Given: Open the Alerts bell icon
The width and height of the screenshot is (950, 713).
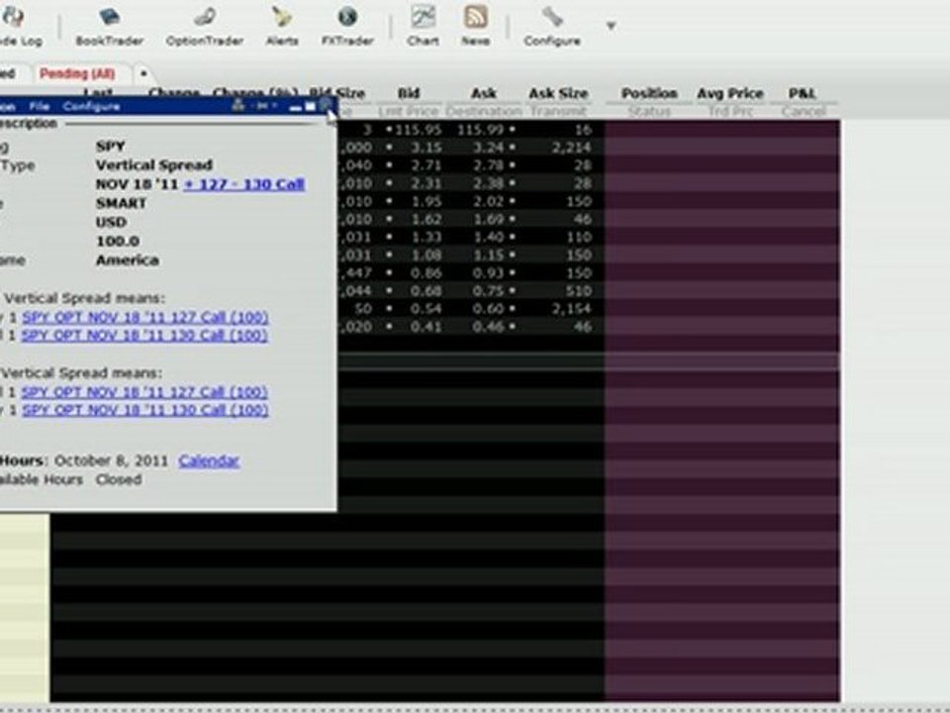Looking at the screenshot, I should click(x=282, y=26).
